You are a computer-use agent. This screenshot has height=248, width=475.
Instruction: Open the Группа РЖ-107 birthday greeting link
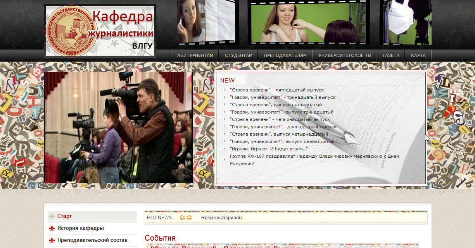tap(314, 160)
